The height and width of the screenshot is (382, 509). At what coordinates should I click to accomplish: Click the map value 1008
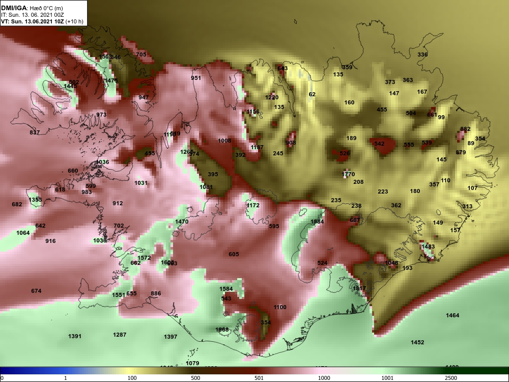224,141
